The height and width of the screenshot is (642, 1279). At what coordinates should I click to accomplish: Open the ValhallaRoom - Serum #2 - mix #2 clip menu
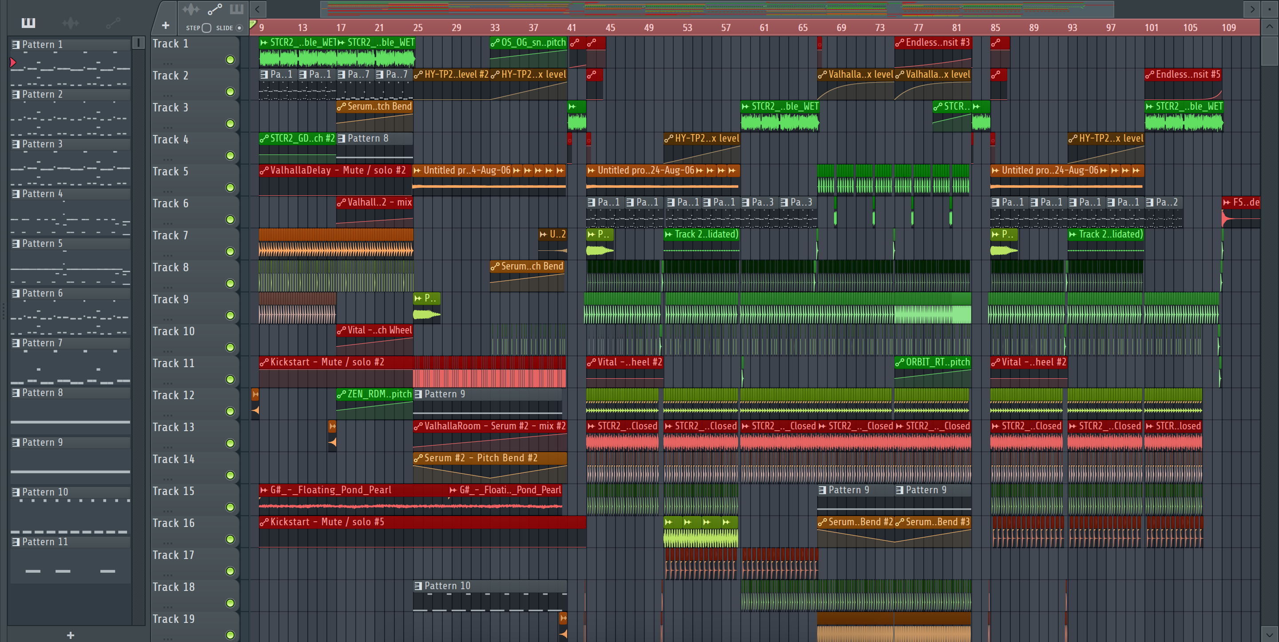tap(418, 427)
